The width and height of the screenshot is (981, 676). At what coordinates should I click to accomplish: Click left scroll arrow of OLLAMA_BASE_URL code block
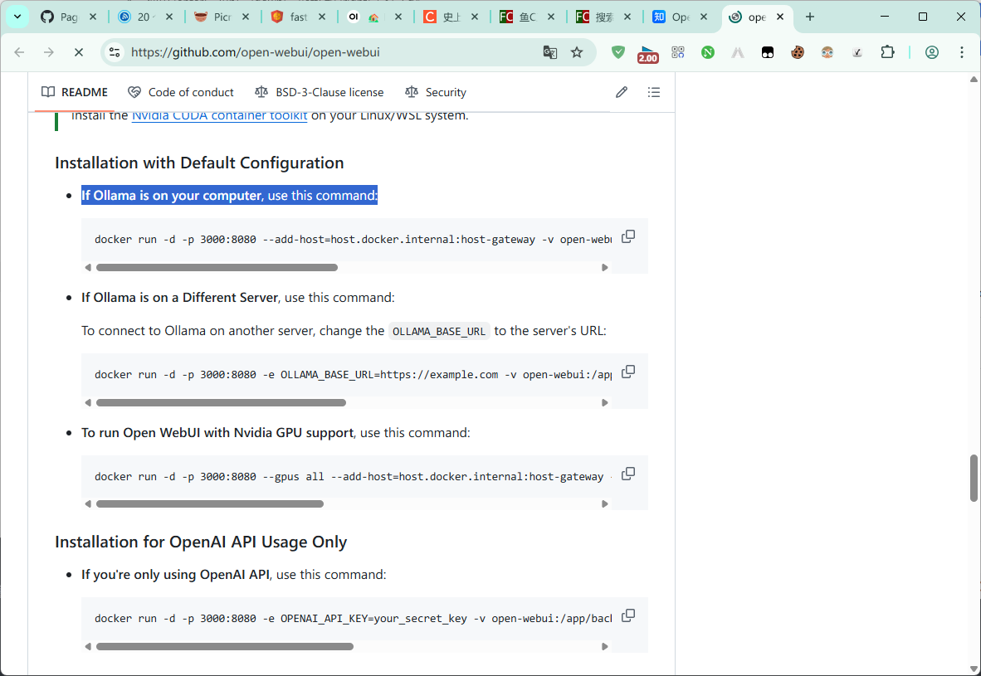pos(88,403)
